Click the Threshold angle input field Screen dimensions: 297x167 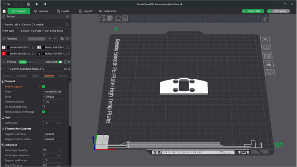(x=52, y=102)
